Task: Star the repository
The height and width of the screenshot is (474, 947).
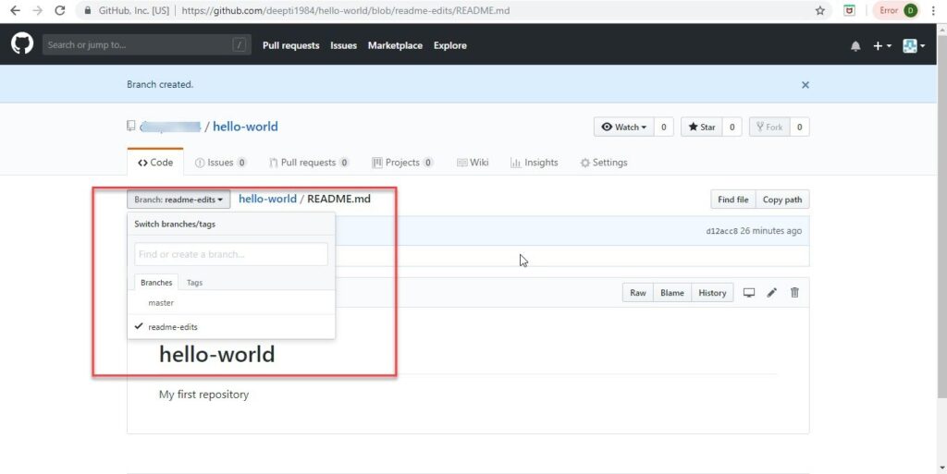Action: (x=701, y=127)
